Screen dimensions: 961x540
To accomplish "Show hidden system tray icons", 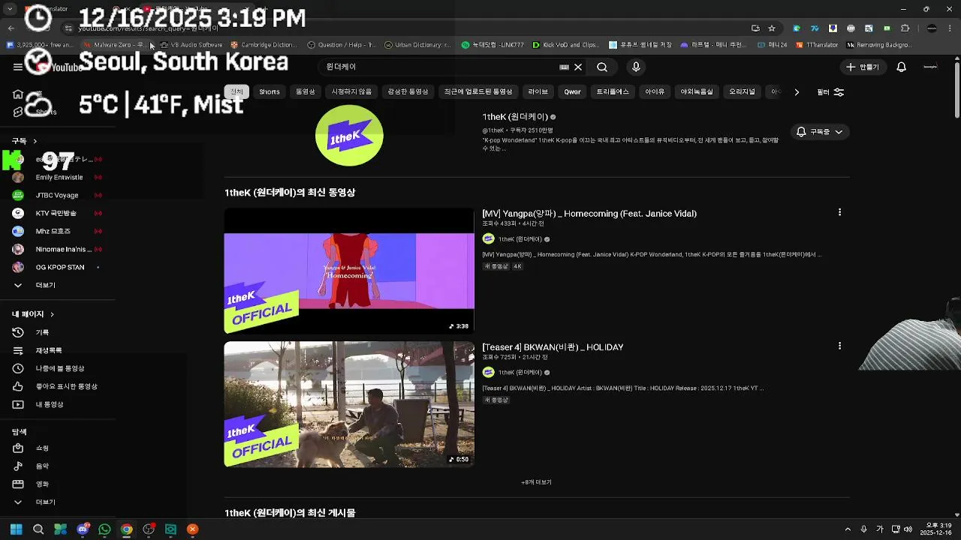I will tap(848, 529).
